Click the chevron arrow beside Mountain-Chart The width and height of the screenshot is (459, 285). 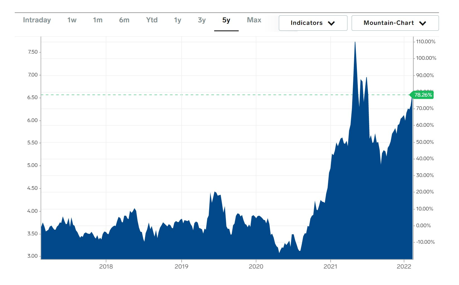[x=422, y=23]
